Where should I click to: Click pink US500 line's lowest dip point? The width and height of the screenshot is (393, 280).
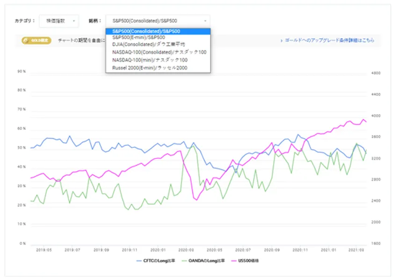click(196, 200)
